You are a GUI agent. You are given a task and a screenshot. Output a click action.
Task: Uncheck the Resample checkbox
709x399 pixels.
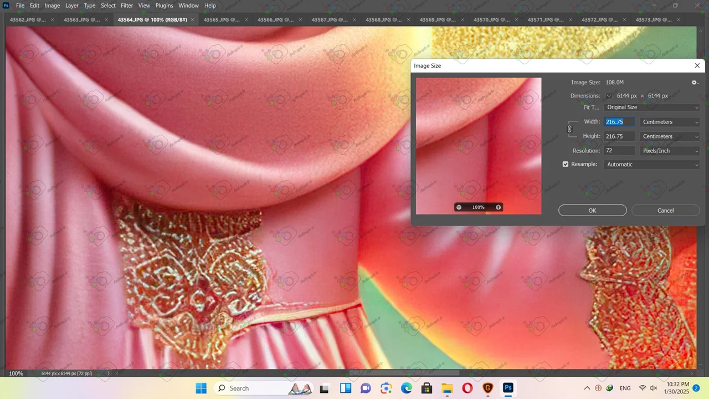pyautogui.click(x=566, y=165)
